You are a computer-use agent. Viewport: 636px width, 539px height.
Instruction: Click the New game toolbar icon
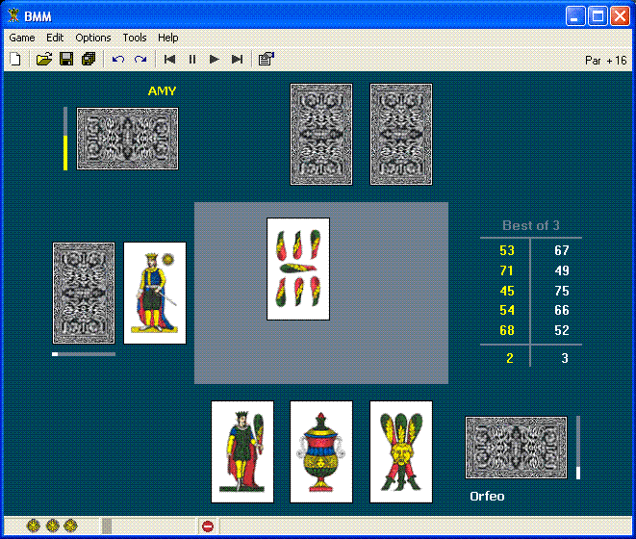(x=15, y=60)
